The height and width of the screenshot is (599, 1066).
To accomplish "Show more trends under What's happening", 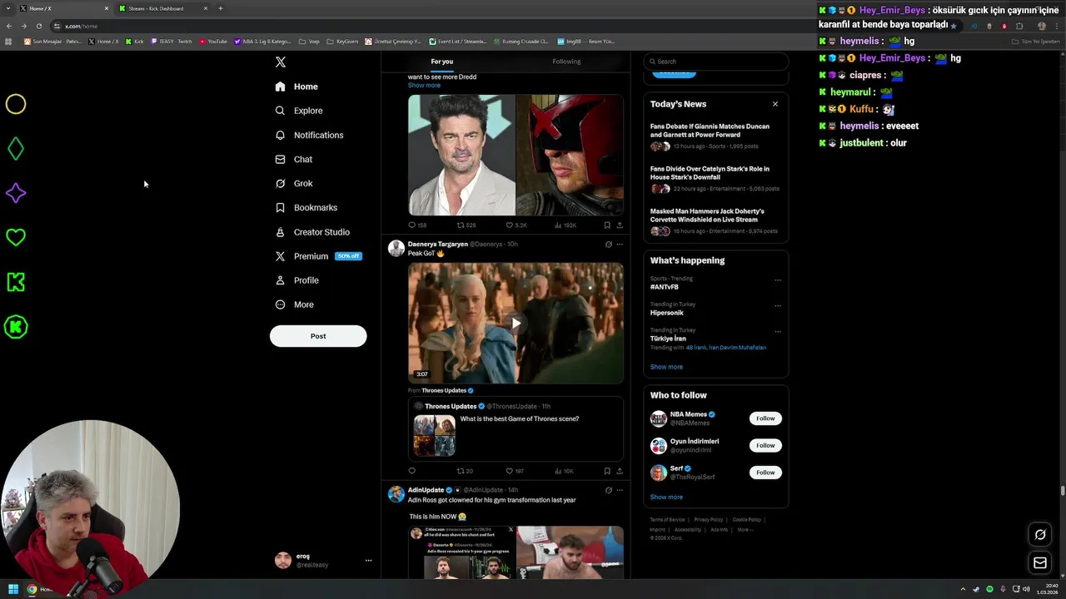I will click(666, 367).
